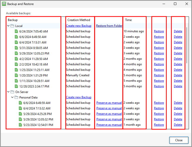Delete the 6/24/2024 7:05:40 AM local backup
The width and height of the screenshot is (192, 147).
(x=178, y=31)
